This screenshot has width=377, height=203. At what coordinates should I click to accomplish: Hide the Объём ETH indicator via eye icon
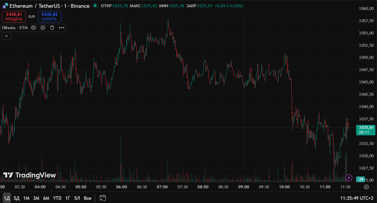point(33,28)
